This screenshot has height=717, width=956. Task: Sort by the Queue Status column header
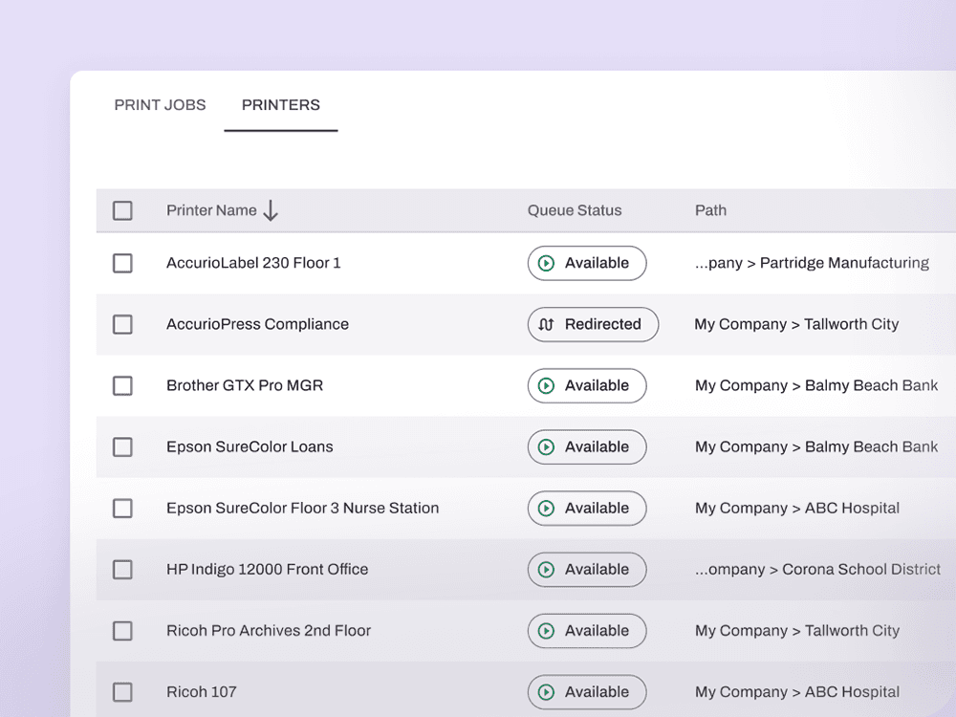[x=575, y=210]
